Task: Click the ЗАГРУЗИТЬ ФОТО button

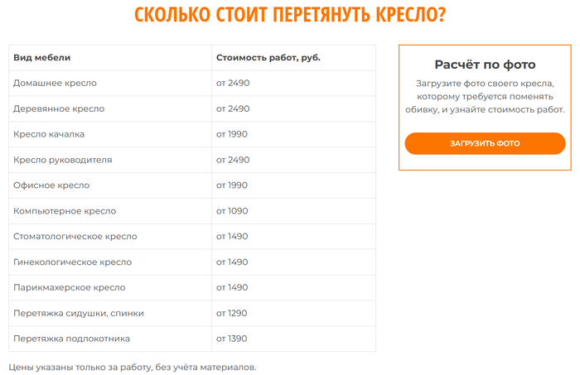Action: (485, 143)
